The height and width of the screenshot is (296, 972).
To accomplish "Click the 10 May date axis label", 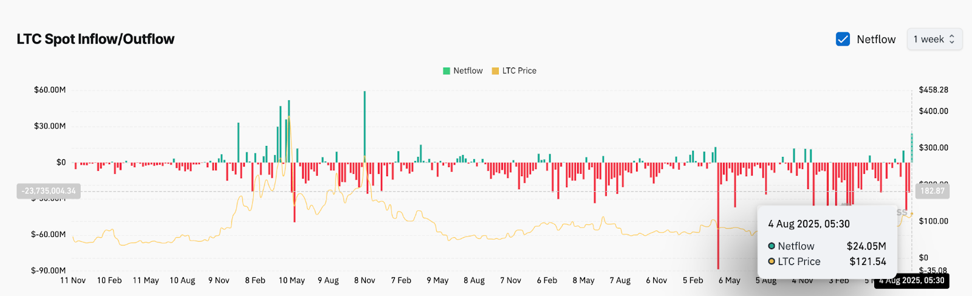I will pyautogui.click(x=292, y=280).
